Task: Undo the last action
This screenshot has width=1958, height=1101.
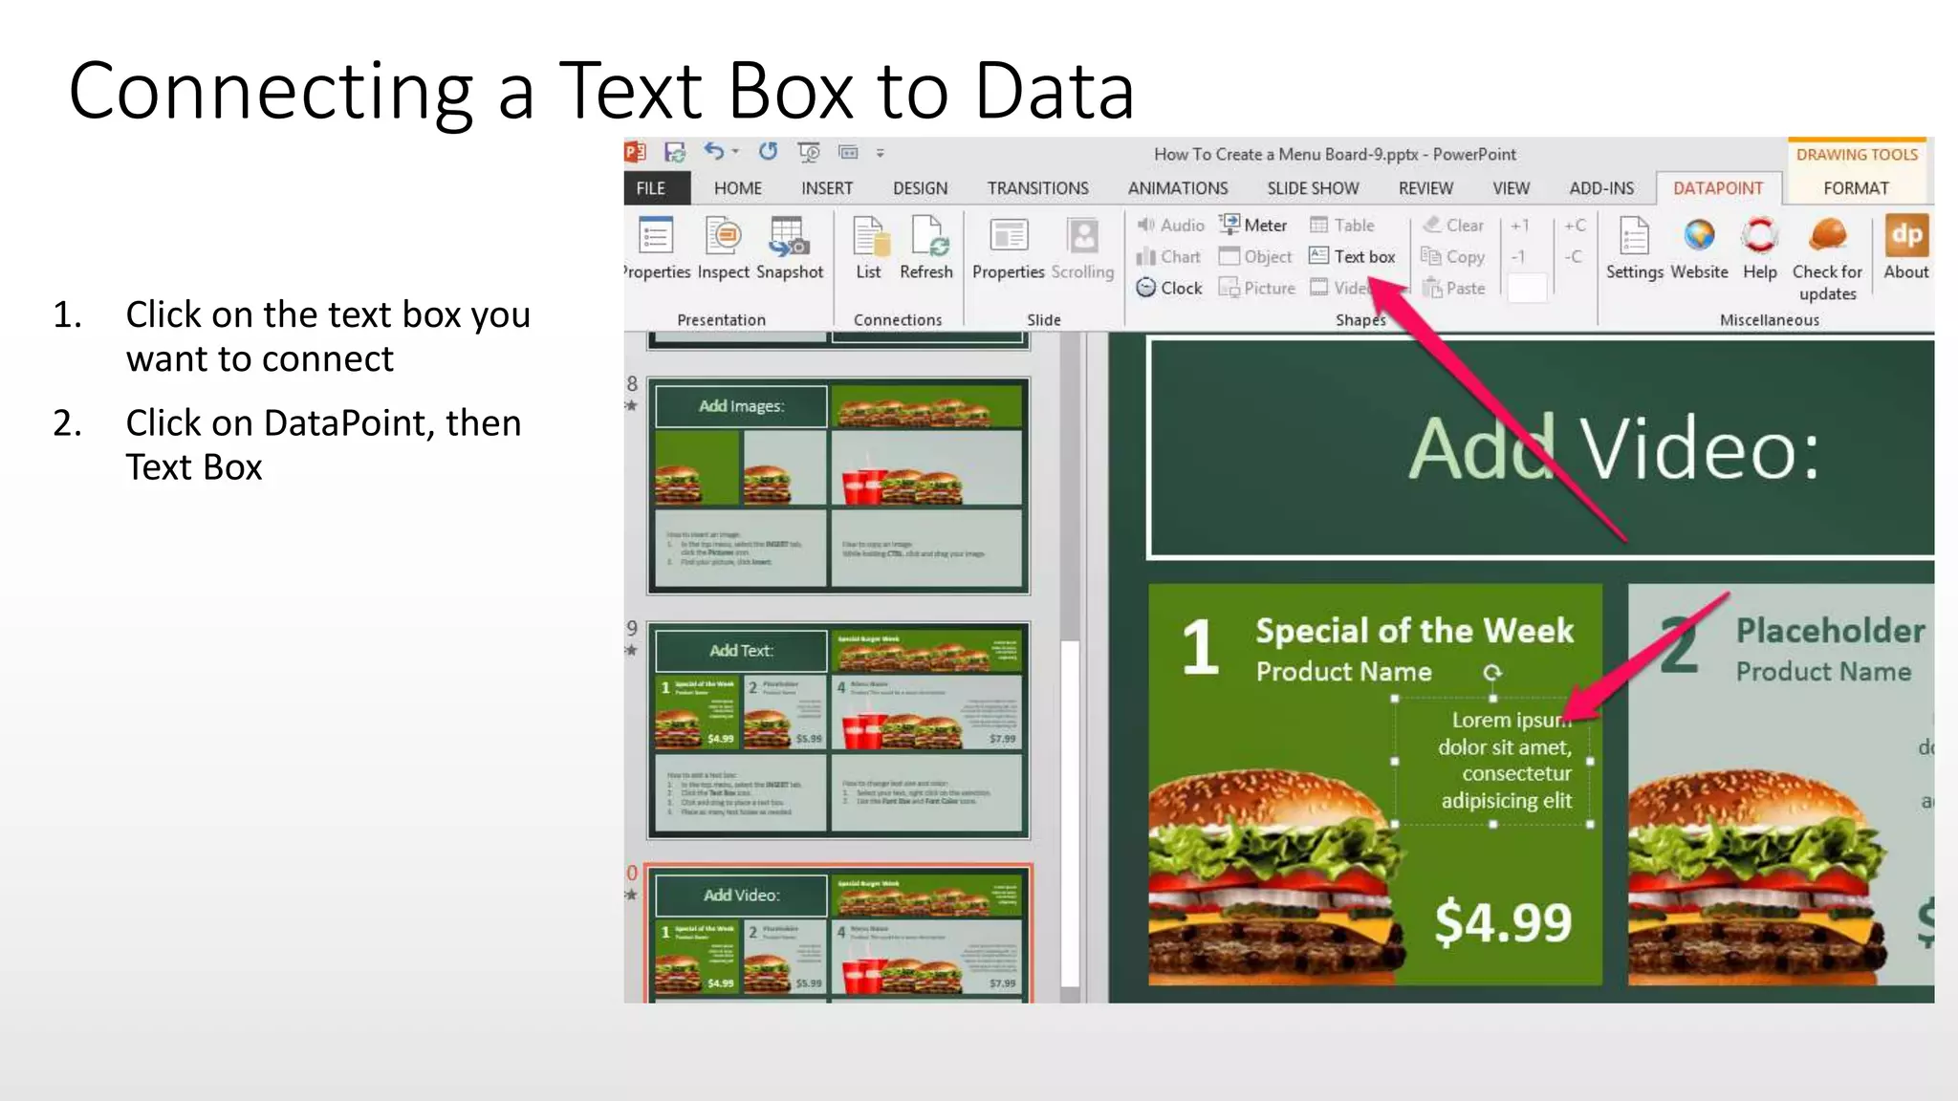Action: (713, 151)
